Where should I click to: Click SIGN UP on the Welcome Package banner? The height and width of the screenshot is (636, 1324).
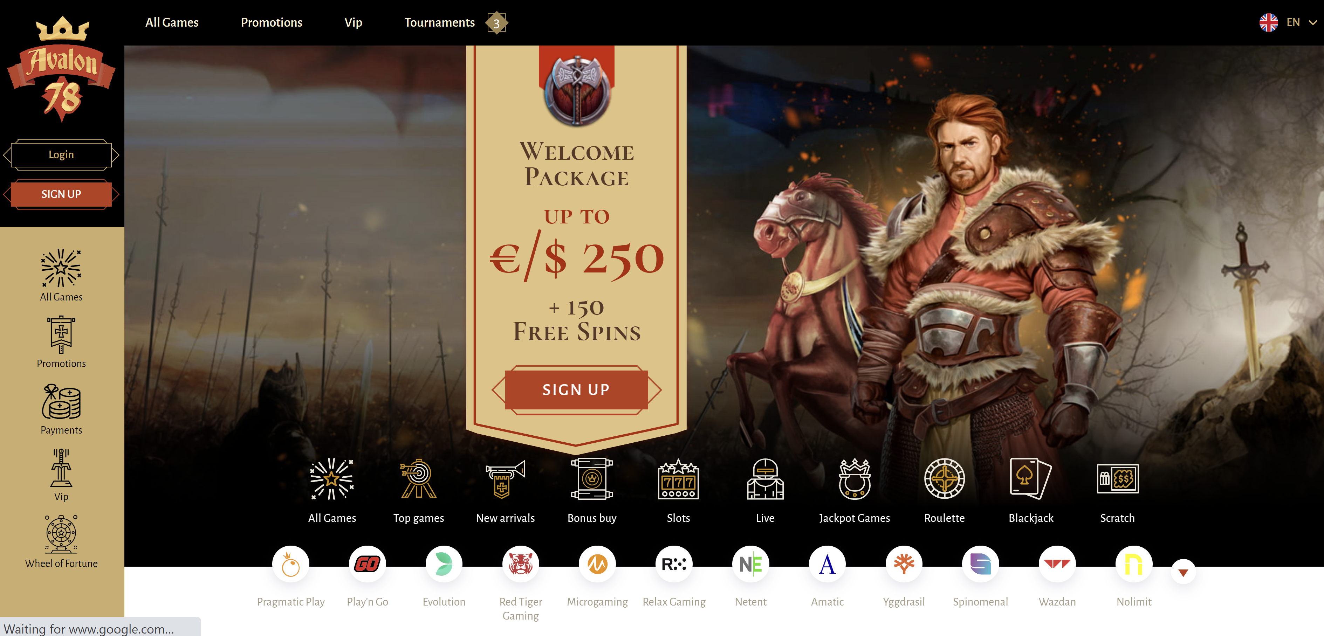click(x=576, y=390)
